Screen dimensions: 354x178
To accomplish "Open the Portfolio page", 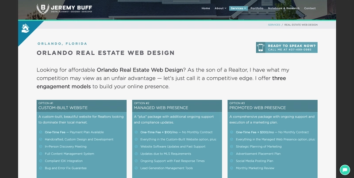I will tap(257, 8).
